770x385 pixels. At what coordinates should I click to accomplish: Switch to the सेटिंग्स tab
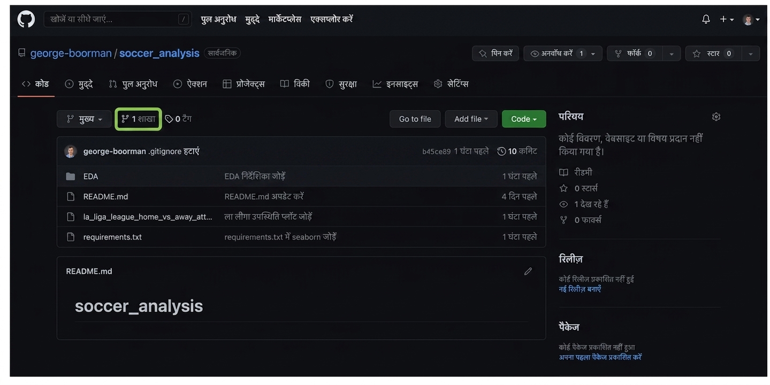(451, 84)
